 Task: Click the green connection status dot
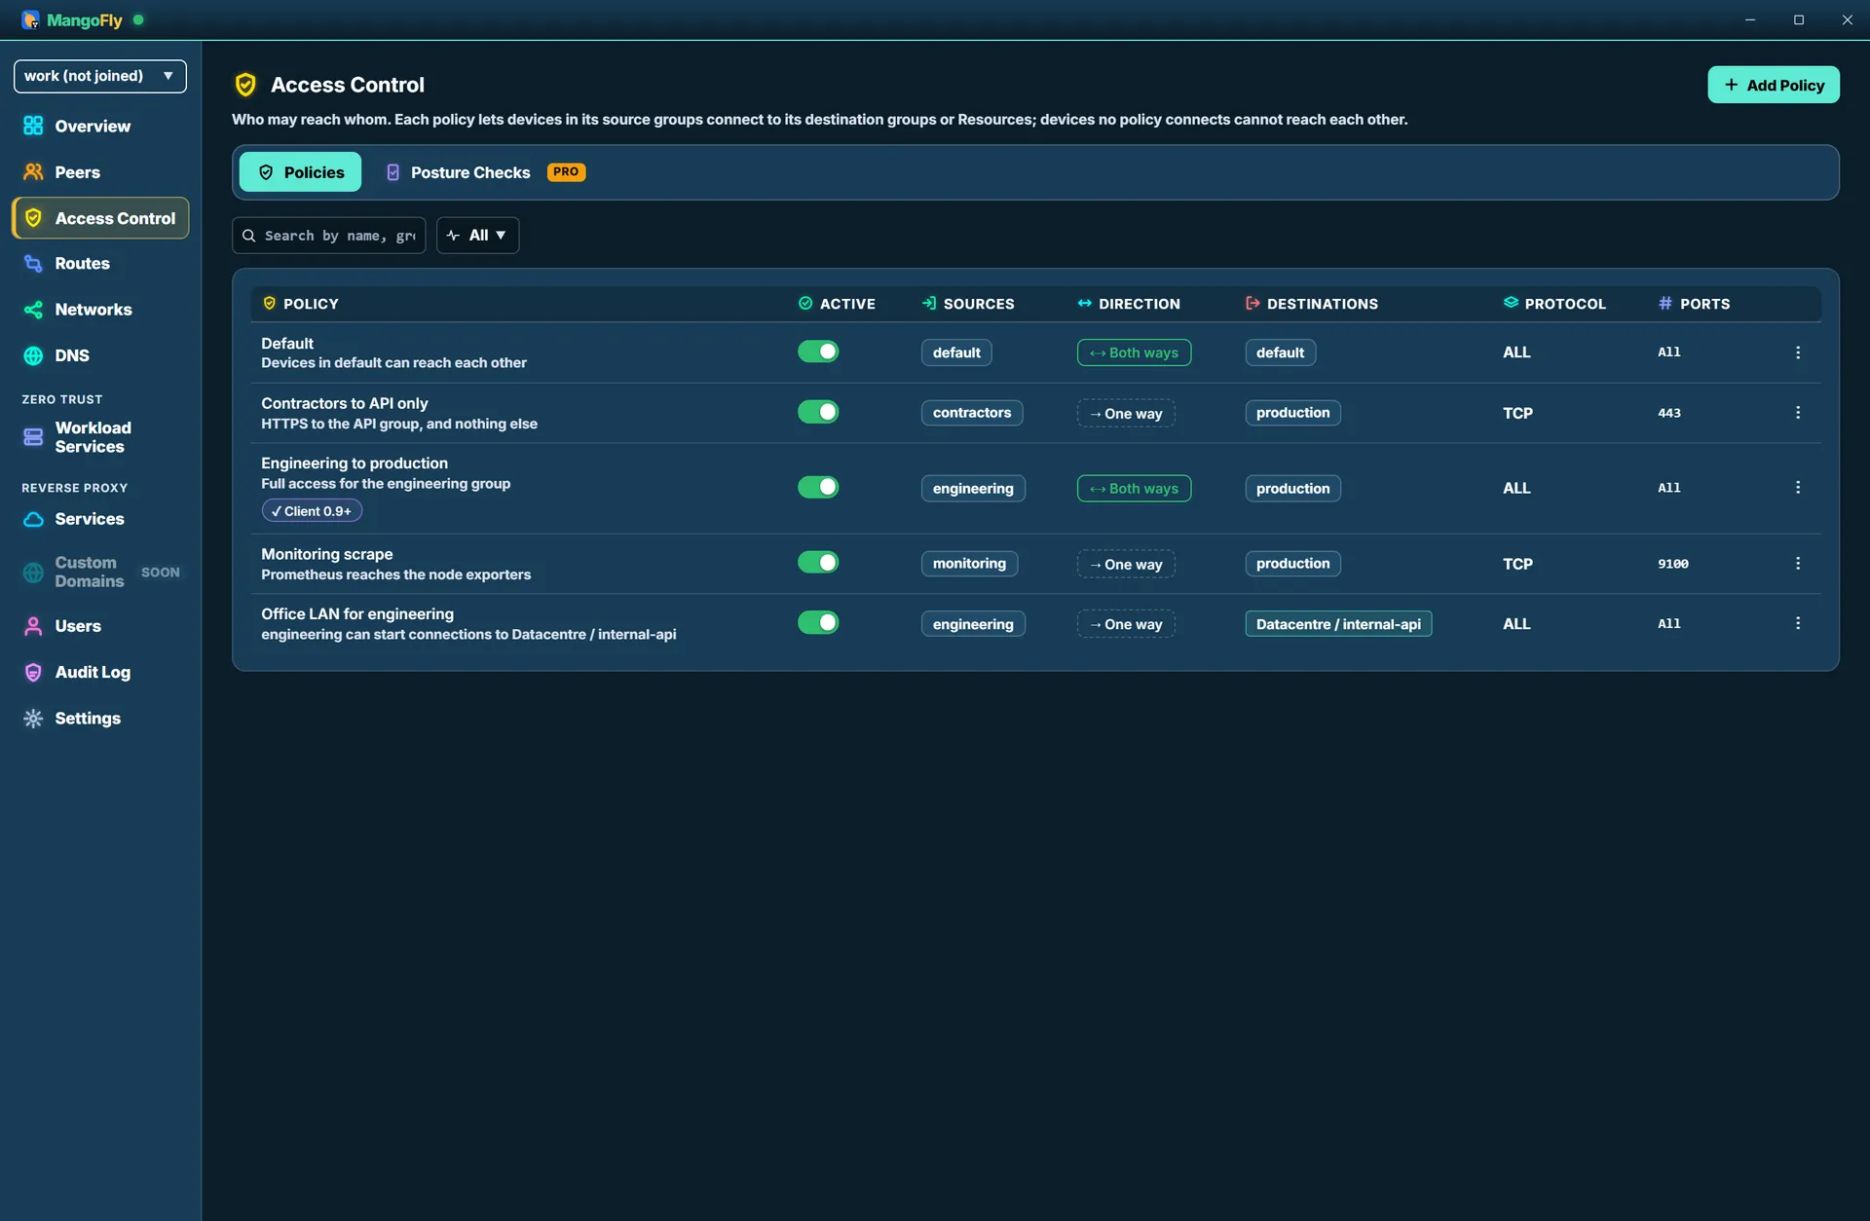pos(138,19)
